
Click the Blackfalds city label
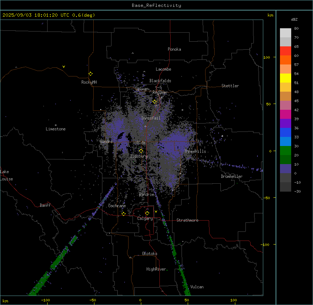pos(160,81)
